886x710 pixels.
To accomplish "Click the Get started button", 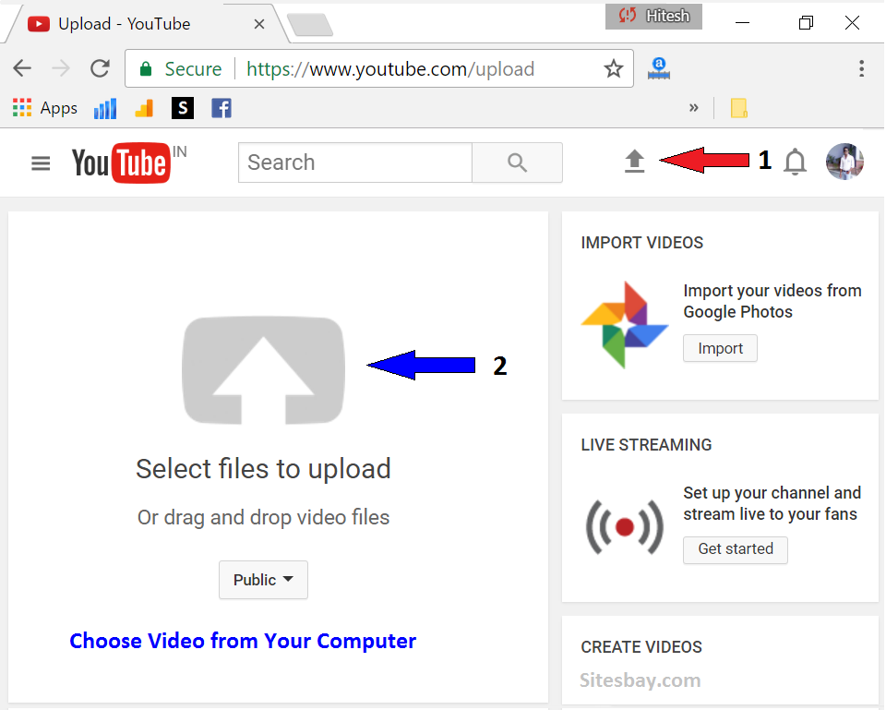I will 736,549.
